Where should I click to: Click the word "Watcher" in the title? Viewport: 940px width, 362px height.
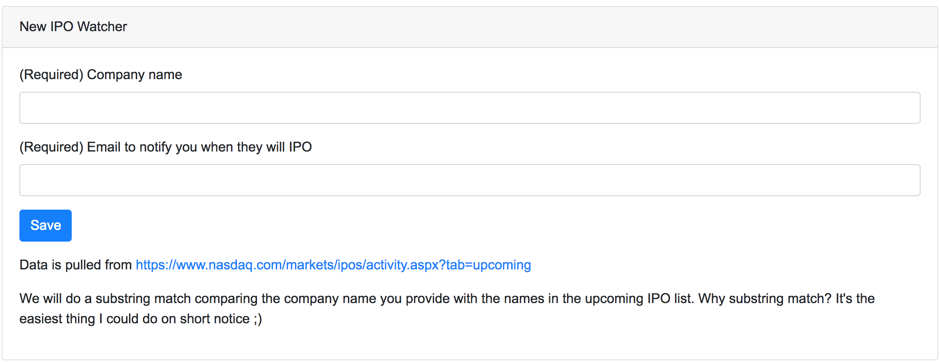(x=102, y=27)
